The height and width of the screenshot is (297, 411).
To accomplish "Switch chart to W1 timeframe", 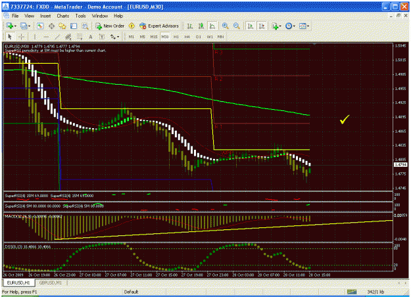I will (x=210, y=37).
